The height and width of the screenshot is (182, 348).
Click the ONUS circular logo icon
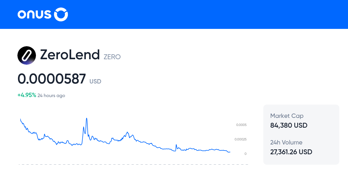coord(60,14)
